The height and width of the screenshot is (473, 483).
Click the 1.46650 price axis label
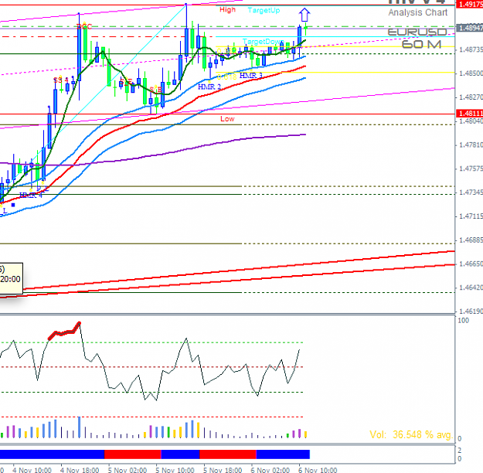471,264
